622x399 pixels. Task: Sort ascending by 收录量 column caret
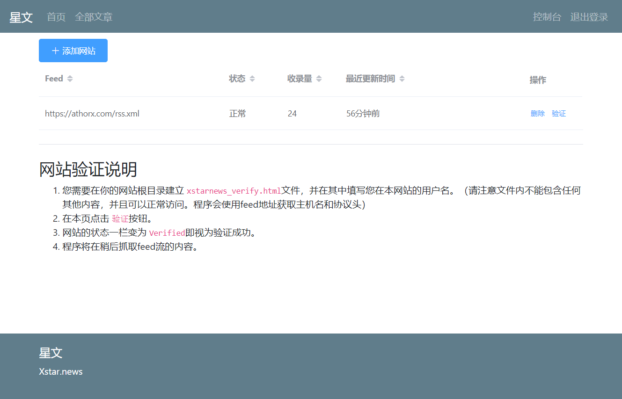(319, 77)
